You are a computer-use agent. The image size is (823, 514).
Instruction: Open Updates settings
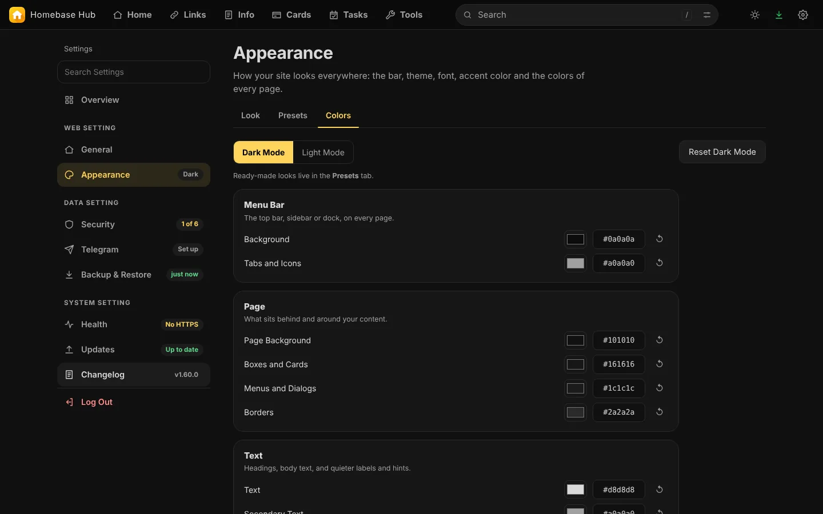coord(134,350)
